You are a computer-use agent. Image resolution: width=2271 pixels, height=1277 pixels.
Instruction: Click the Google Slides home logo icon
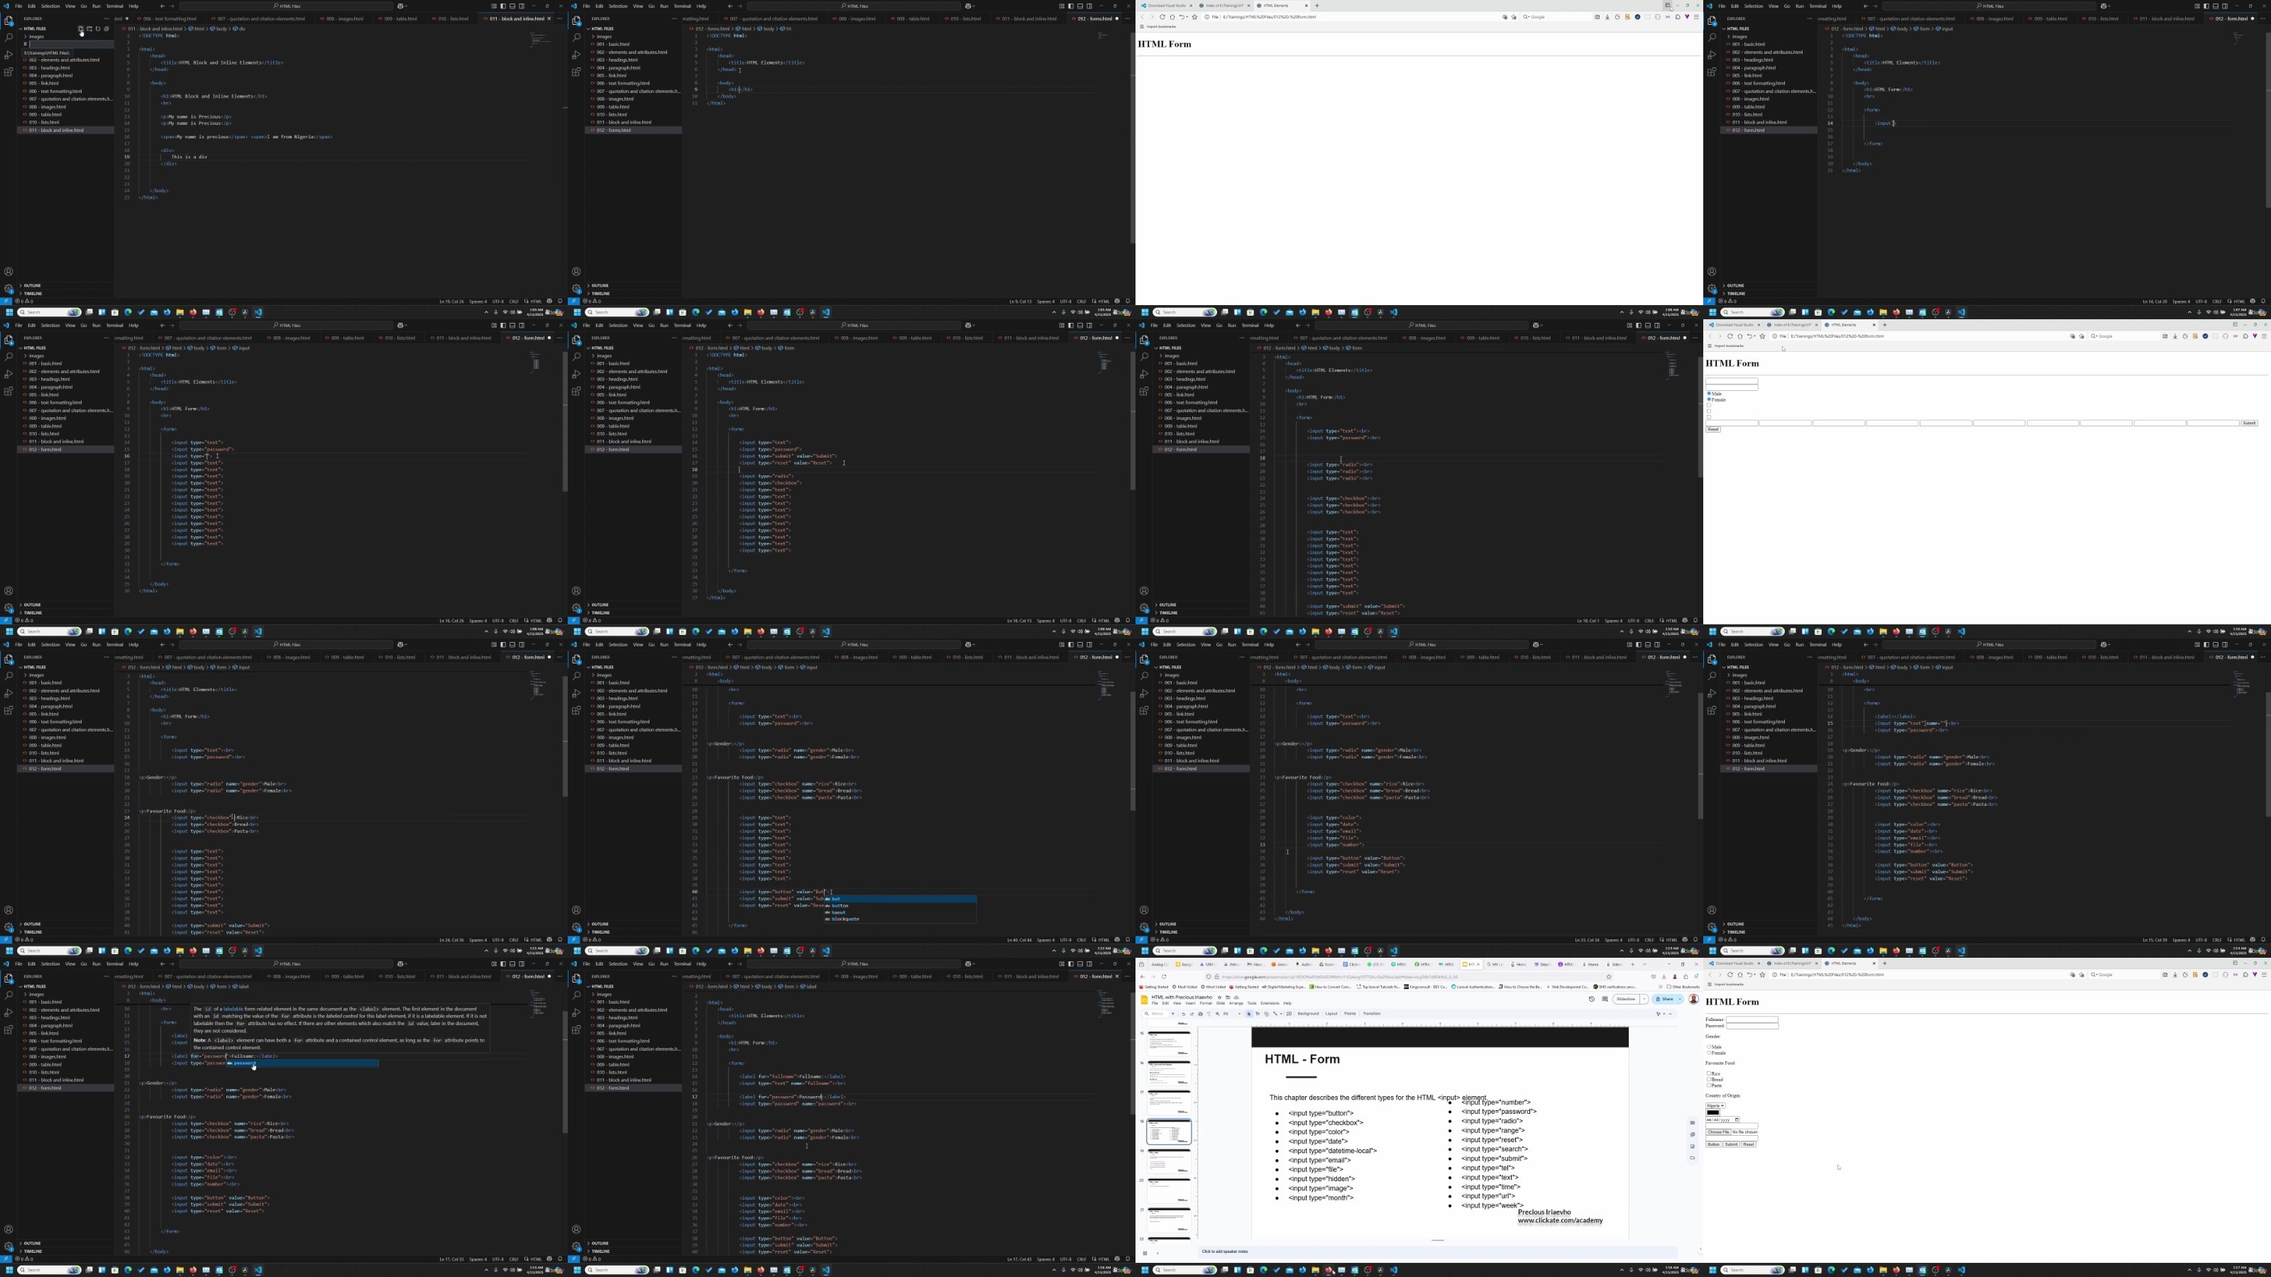point(1145,1000)
